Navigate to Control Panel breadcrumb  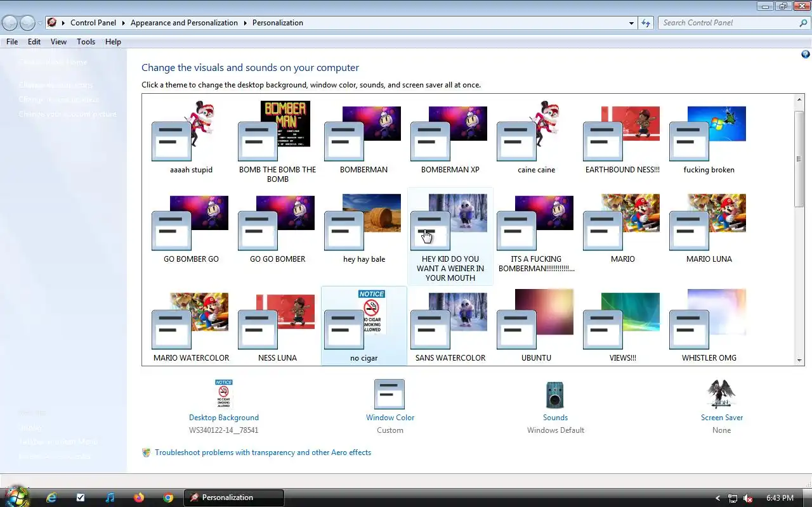pyautogui.click(x=93, y=23)
